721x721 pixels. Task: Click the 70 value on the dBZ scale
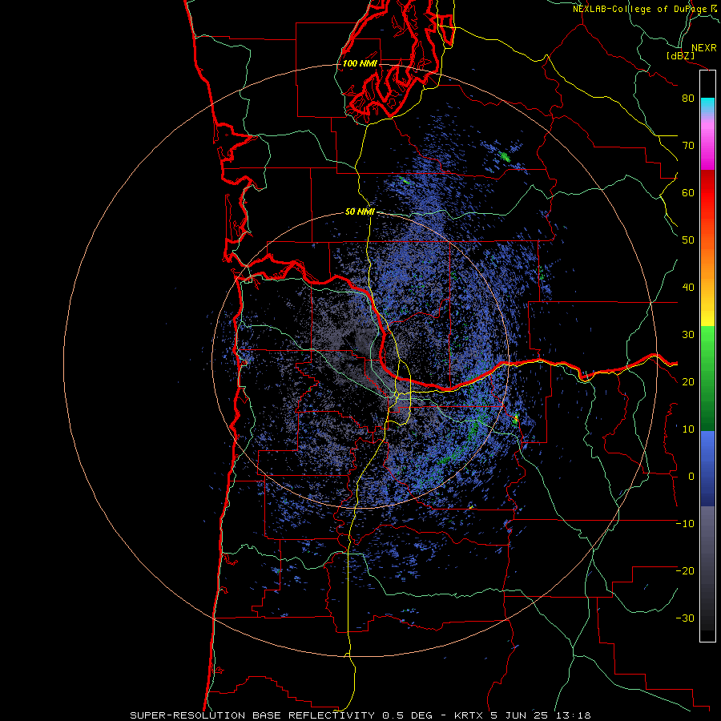(688, 146)
